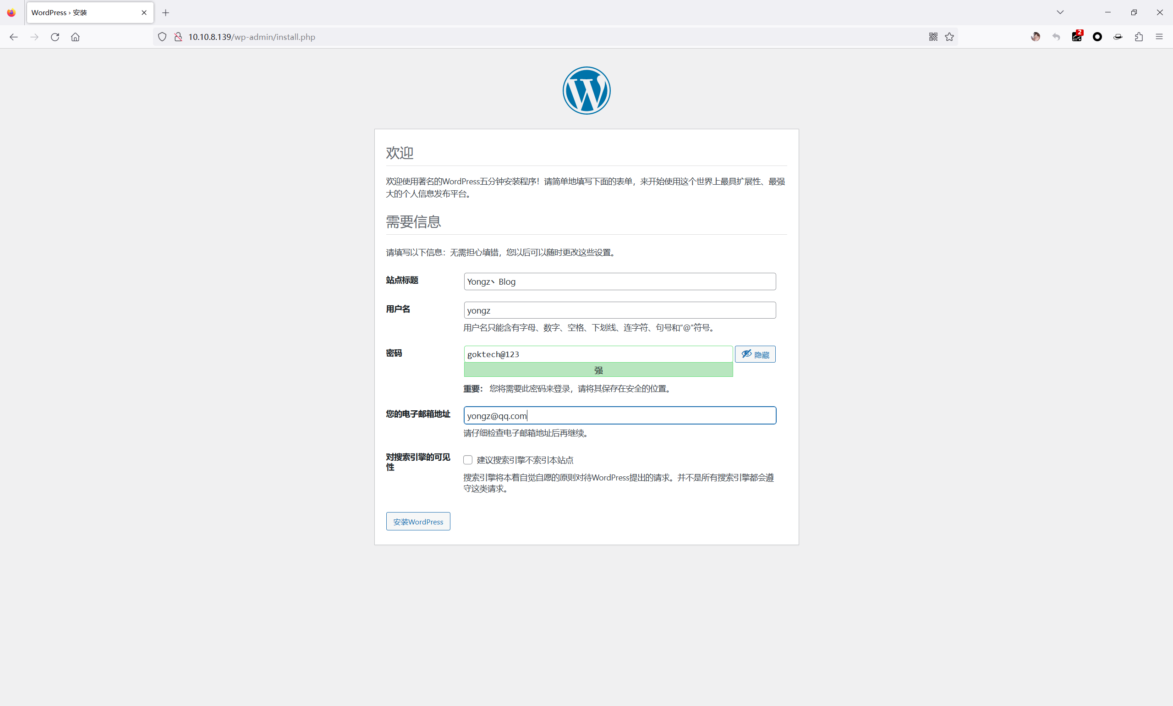Open the hat-shaped extension icon
The width and height of the screenshot is (1173, 706).
[1118, 37]
